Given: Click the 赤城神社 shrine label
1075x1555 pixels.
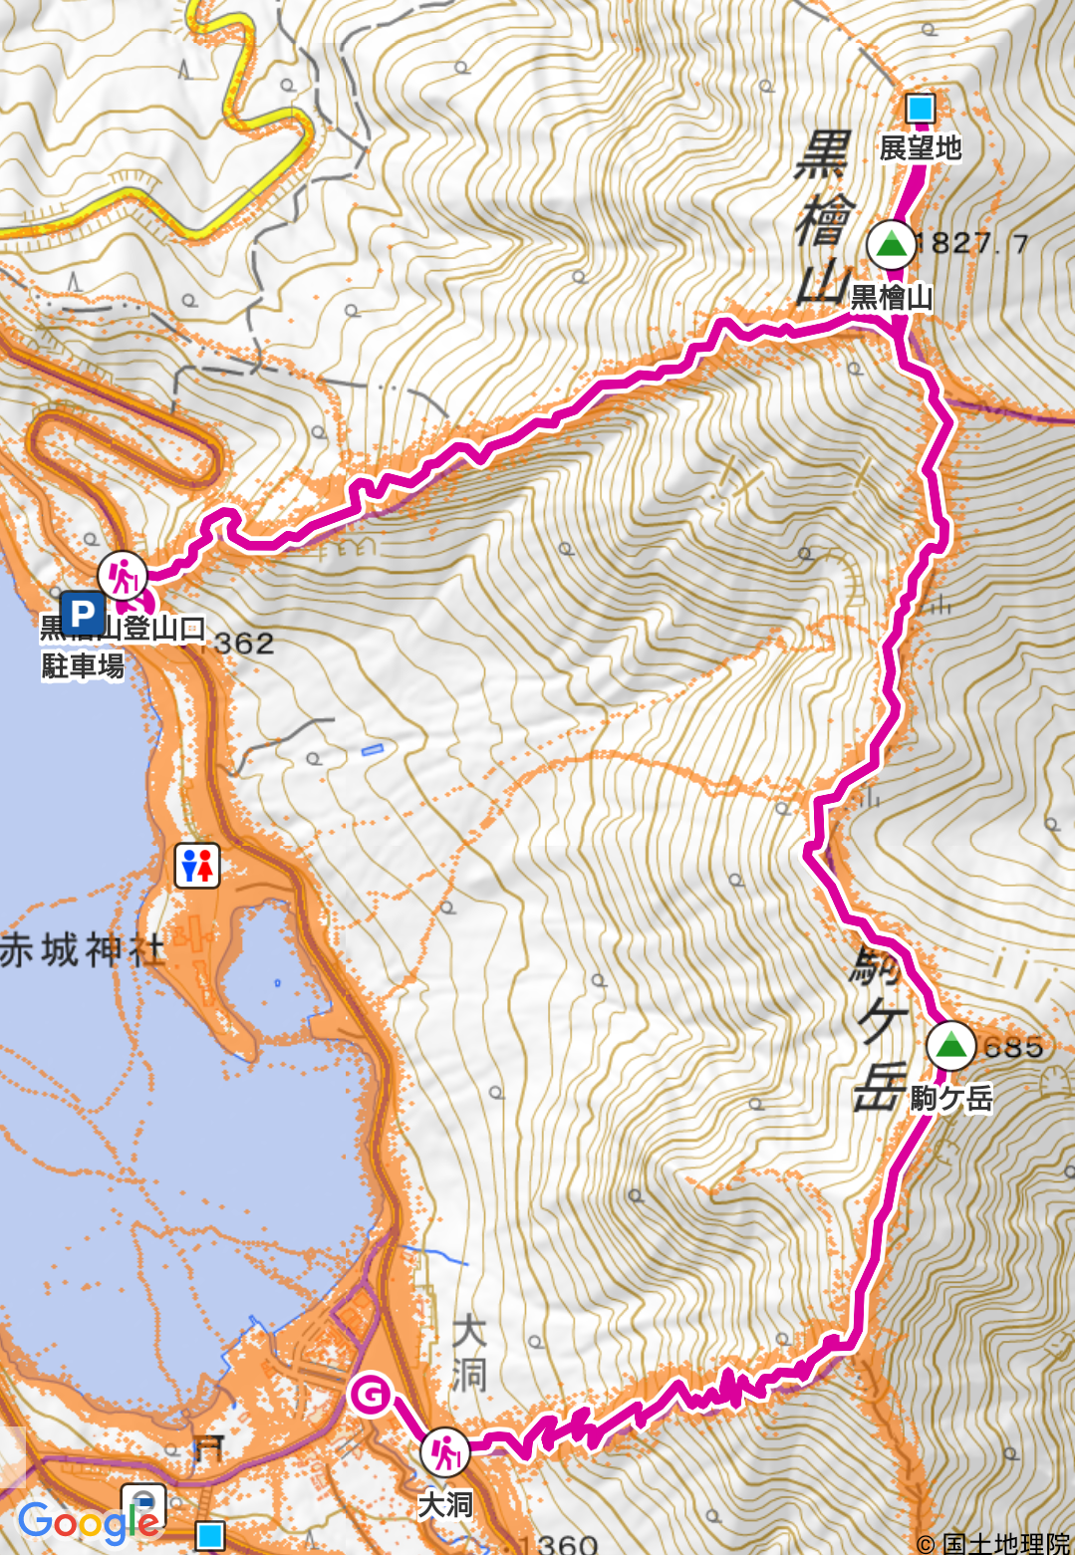Looking at the screenshot, I should point(83,951).
